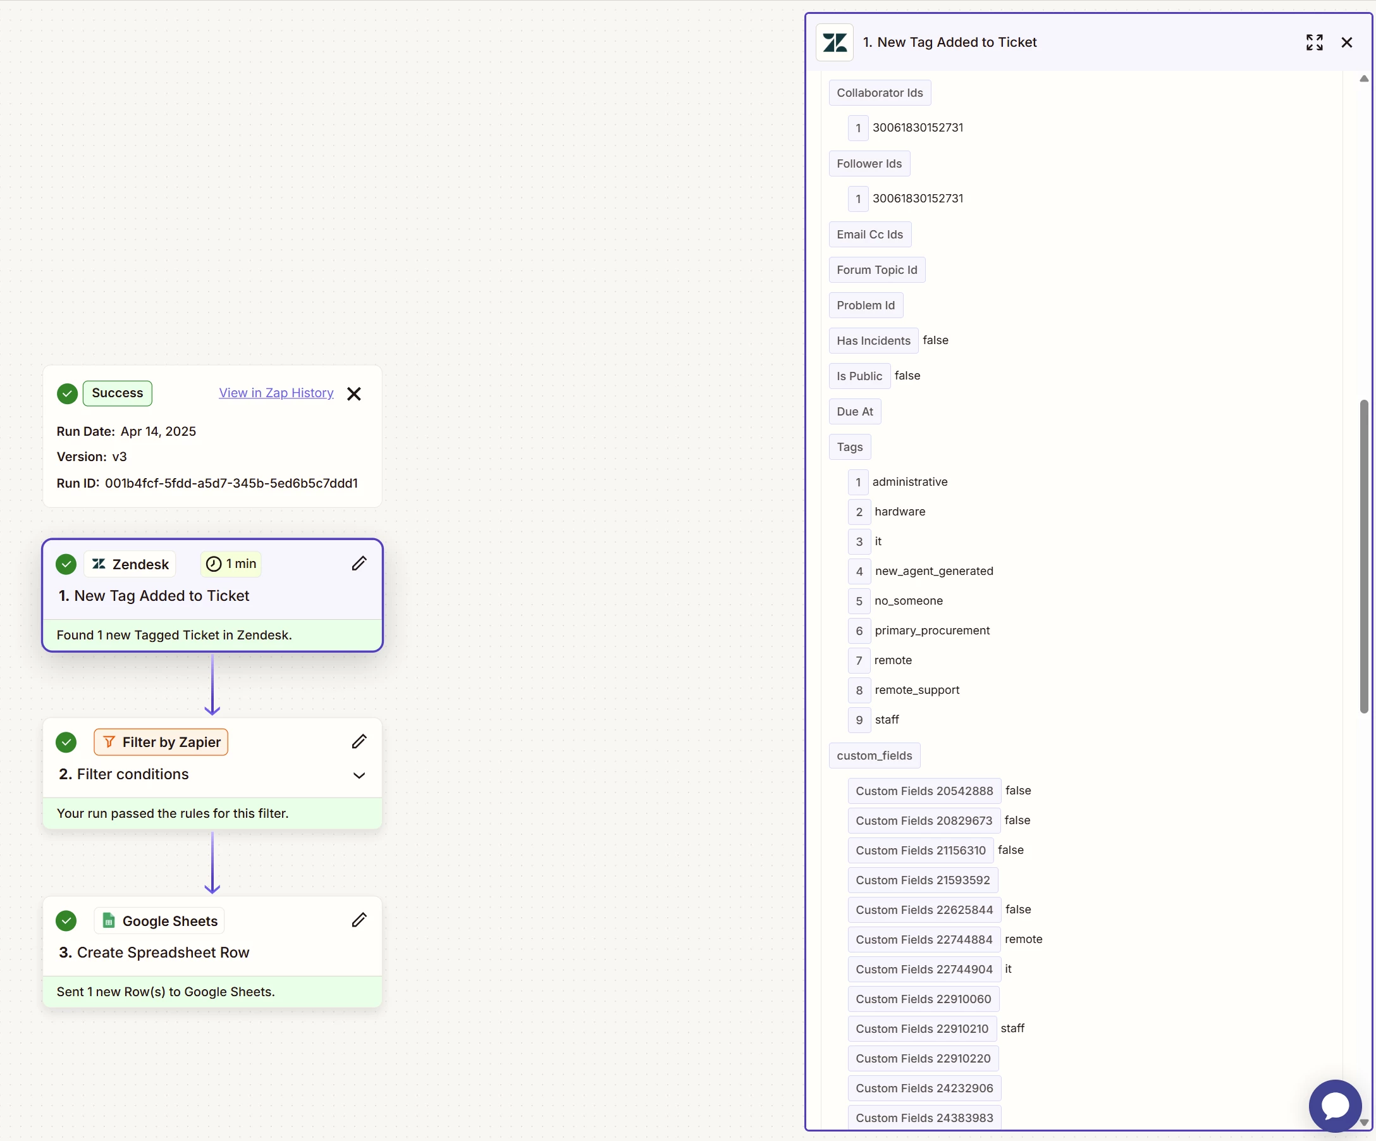
Task: Click the panel vertical scrollbar thumb
Action: pos(1363,557)
